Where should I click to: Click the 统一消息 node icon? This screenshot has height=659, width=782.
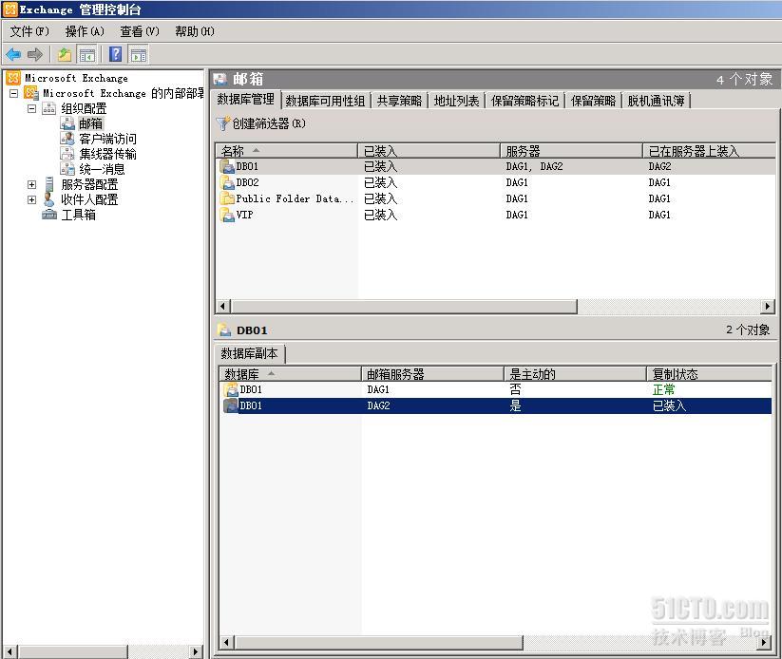click(x=67, y=169)
